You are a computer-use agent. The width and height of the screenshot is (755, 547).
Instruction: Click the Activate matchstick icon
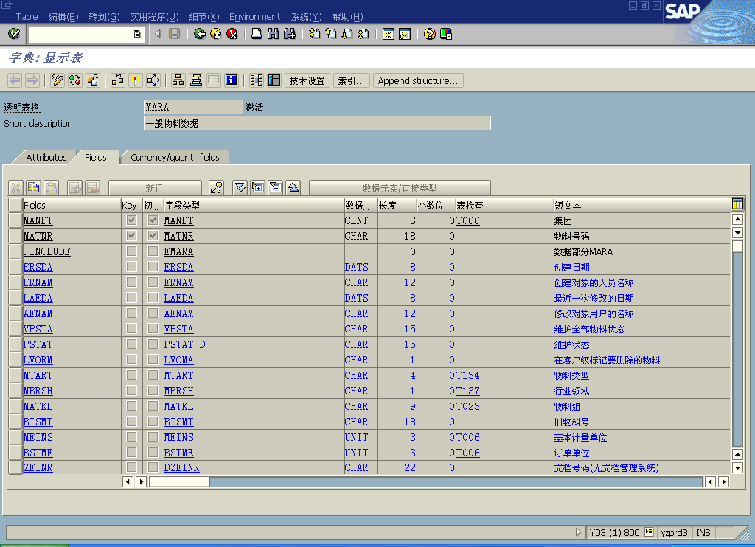click(136, 80)
